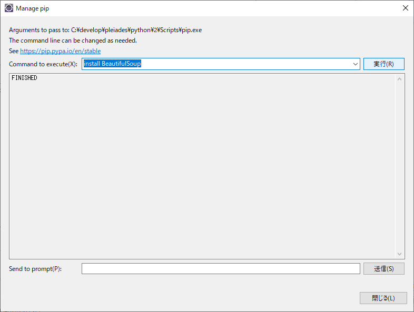Viewport: 414px width, 312px height.
Task: Expand the Command to execute dropdown arrow
Action: pyautogui.click(x=356, y=64)
